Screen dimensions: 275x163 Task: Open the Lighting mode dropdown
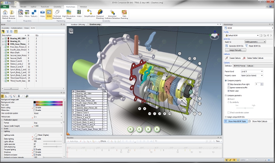61,135
